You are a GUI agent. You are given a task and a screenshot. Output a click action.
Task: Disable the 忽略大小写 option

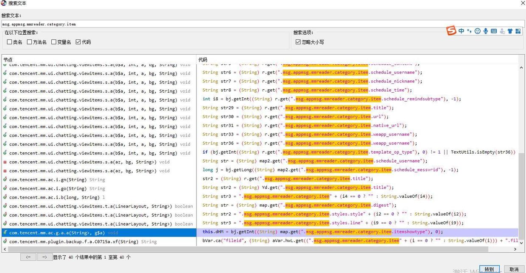298,41
